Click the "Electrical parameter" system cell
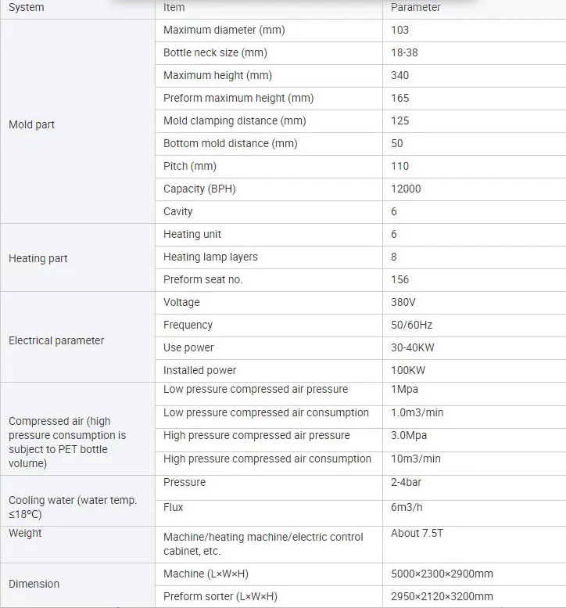 [x=56, y=340]
